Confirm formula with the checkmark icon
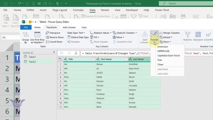This screenshot has height=120, width=213. [x=69, y=53]
